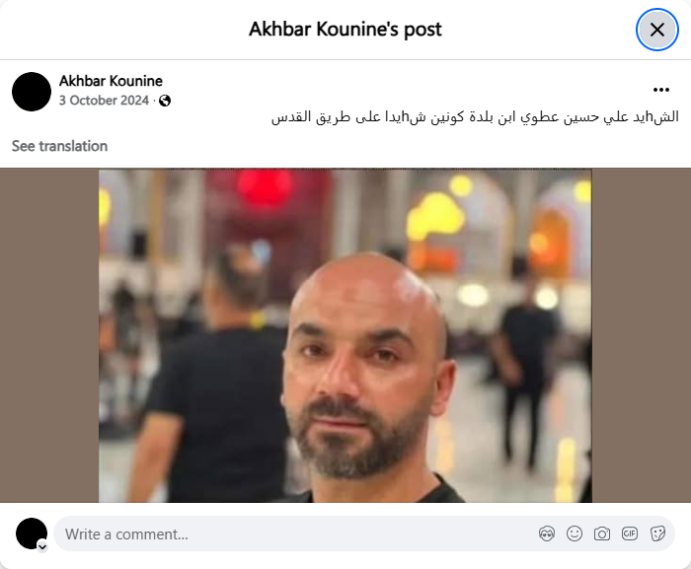Open the GIF picker in comment box

pos(630,534)
